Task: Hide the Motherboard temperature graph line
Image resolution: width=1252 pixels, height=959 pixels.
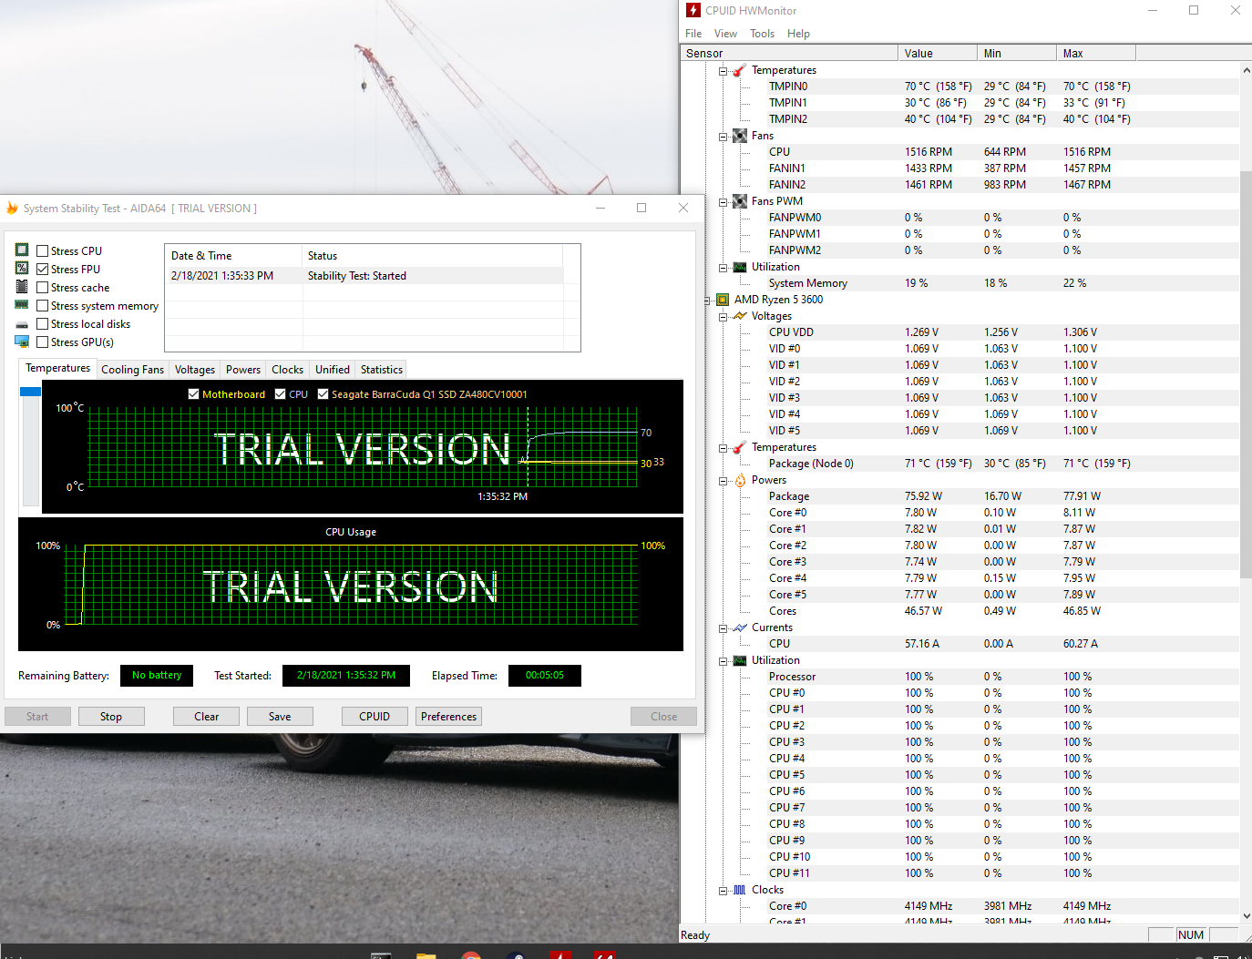Action: (x=193, y=393)
